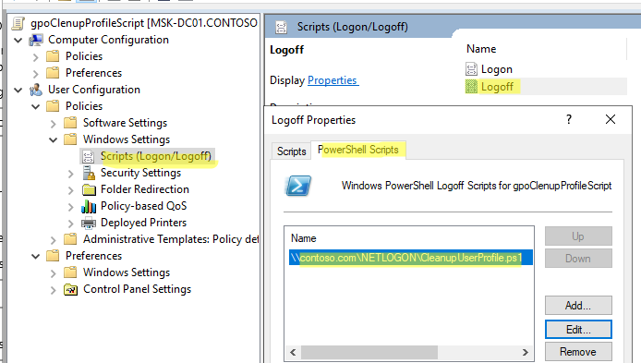Select Folder Redirection tree item
Screen dimensions: 641x363
tap(145, 189)
